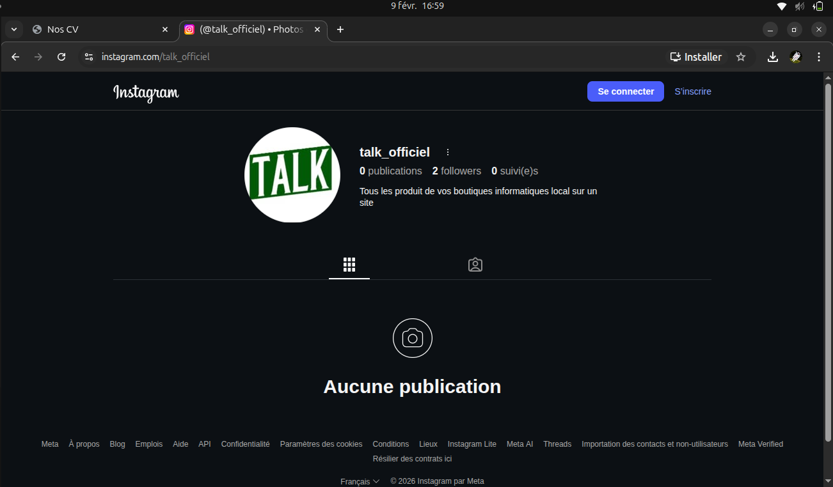Click the Meta Verified footer link

click(761, 444)
